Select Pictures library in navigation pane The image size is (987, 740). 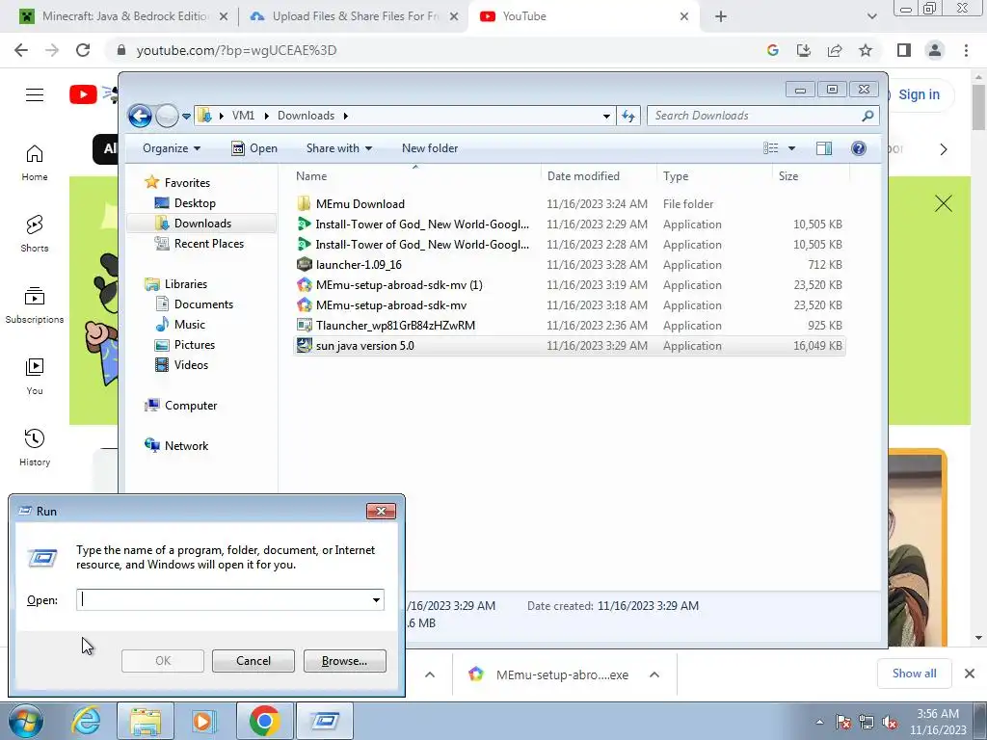195,345
